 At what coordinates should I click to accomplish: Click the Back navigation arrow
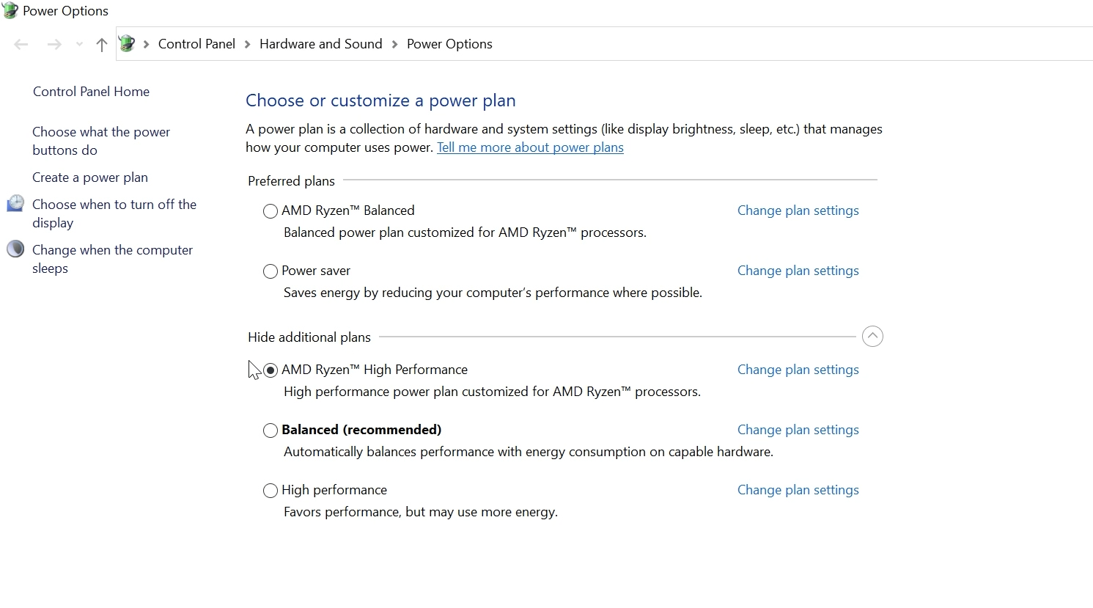21,45
